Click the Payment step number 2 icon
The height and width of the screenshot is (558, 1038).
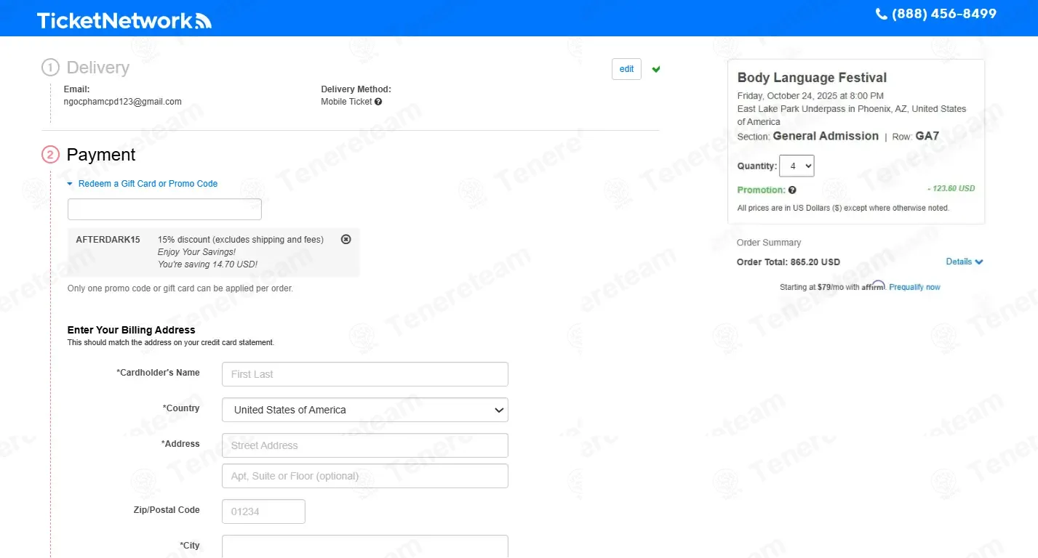pos(50,155)
